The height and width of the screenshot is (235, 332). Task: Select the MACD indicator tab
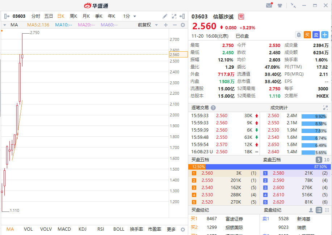pyautogui.click(x=64, y=229)
